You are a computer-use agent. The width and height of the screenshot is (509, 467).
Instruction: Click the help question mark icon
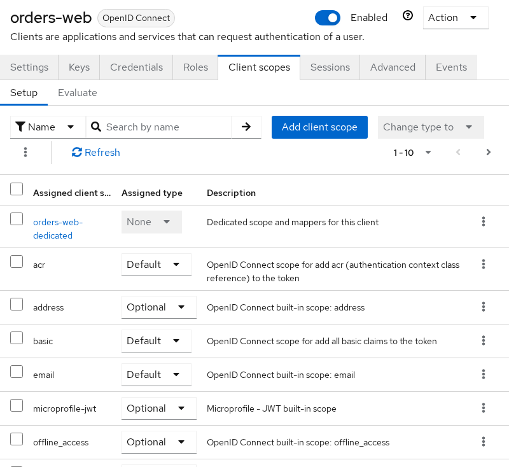(408, 15)
